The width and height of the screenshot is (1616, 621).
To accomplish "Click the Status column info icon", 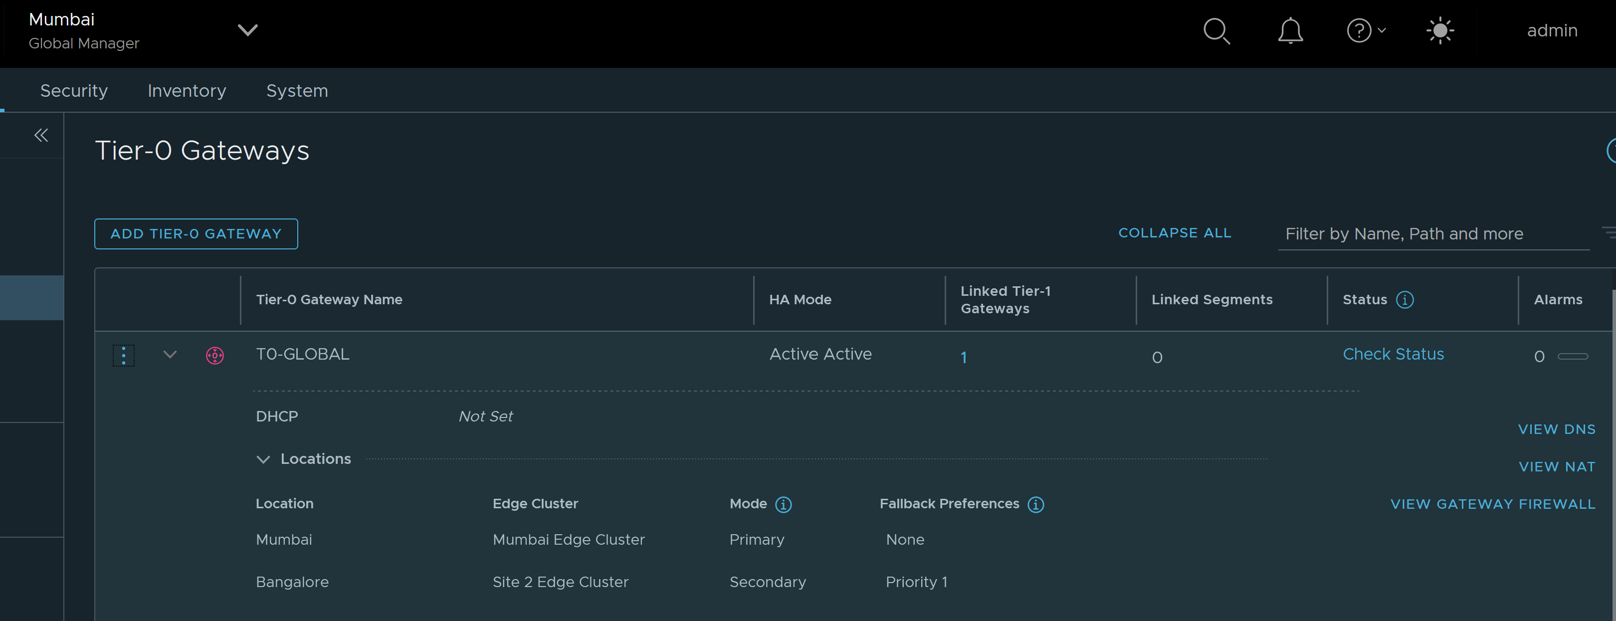I will pyautogui.click(x=1405, y=300).
